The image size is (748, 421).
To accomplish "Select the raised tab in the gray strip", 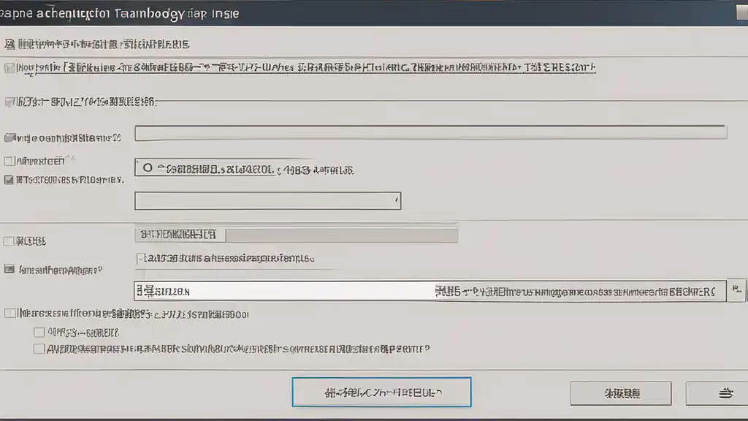I will [x=180, y=235].
